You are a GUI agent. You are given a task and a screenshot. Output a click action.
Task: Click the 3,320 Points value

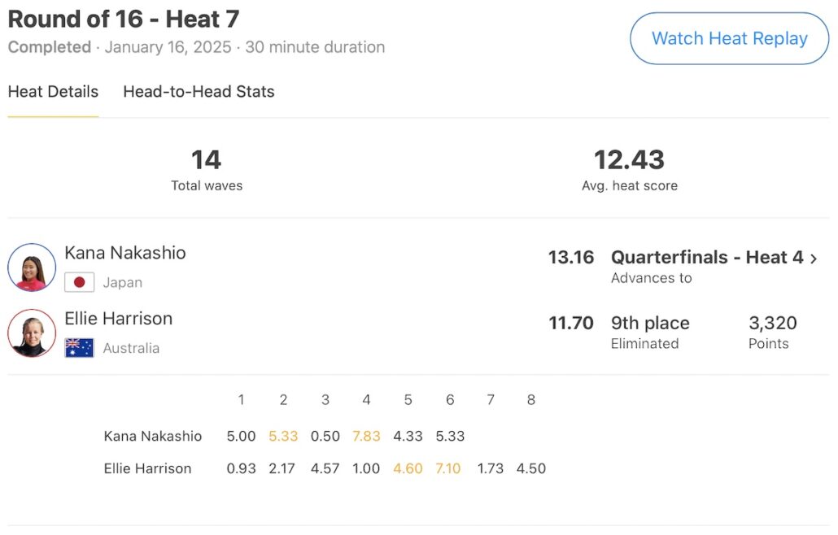(x=772, y=324)
